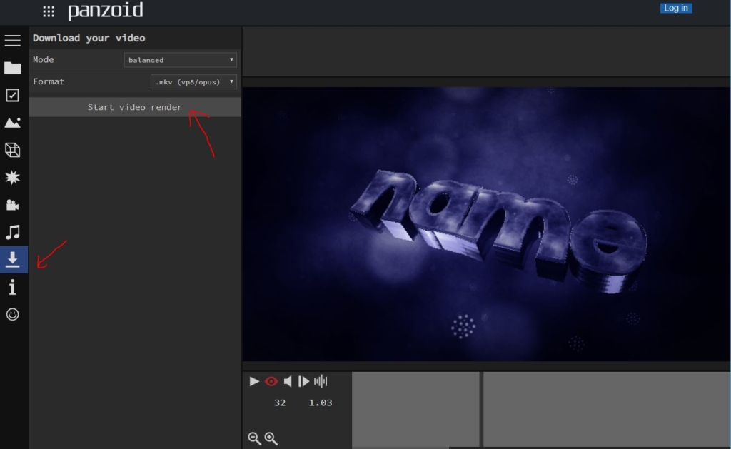Open the hamburger menu in sidebar
The width and height of the screenshot is (731, 449).
13,41
